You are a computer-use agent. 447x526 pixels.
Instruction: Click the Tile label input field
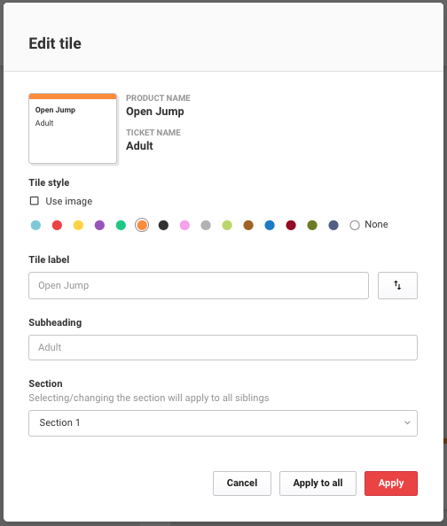pyautogui.click(x=199, y=285)
